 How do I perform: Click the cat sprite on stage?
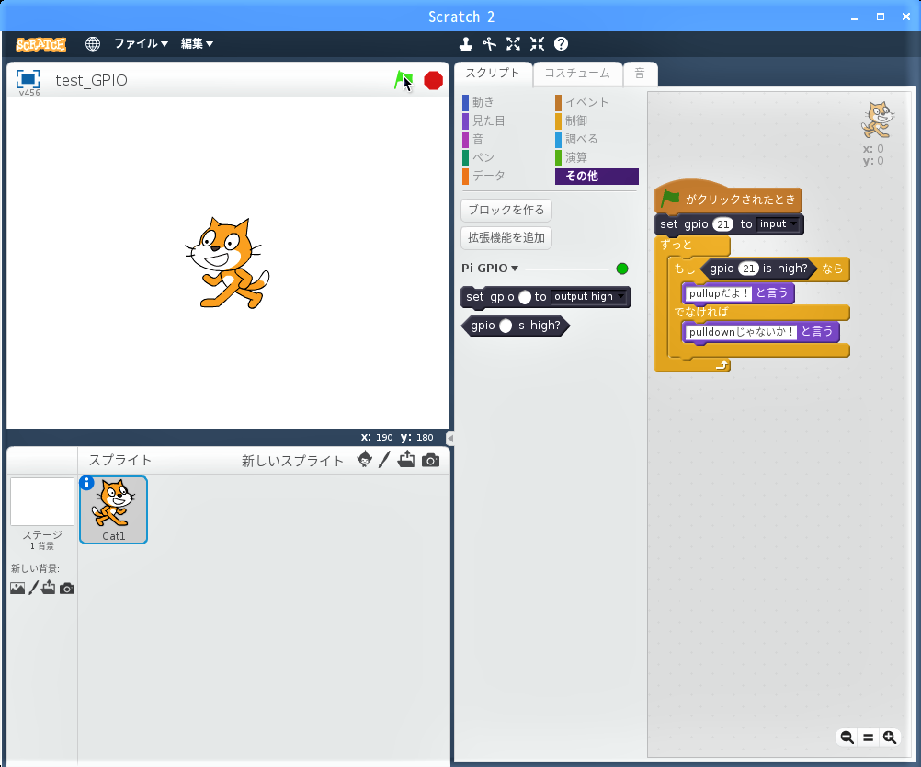coord(227,263)
